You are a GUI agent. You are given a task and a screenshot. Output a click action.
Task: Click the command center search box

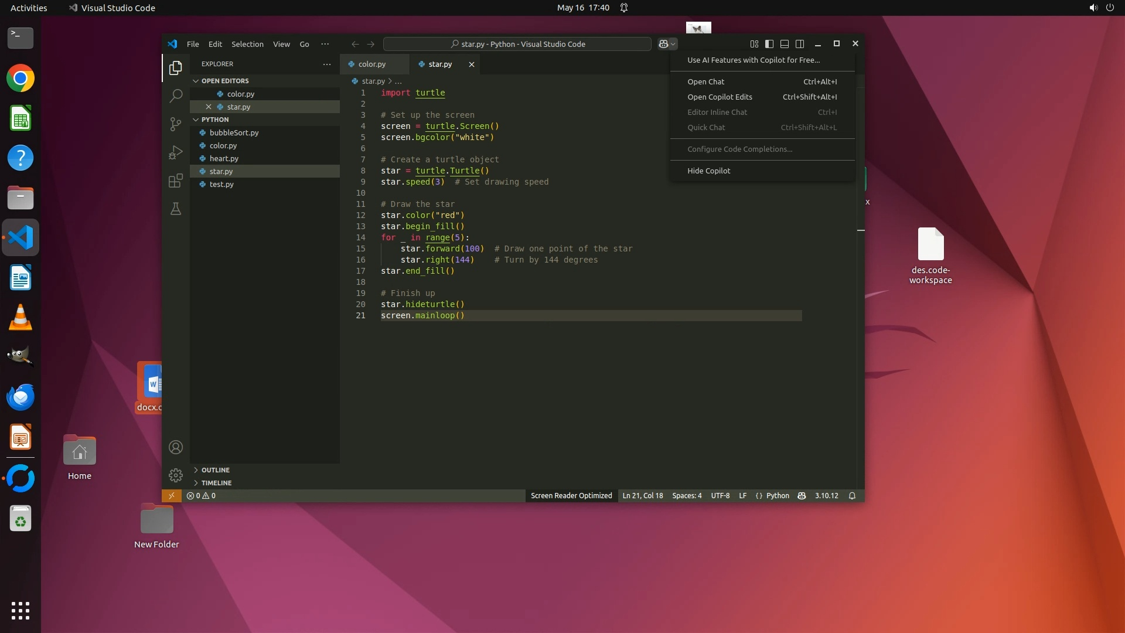[x=517, y=45]
